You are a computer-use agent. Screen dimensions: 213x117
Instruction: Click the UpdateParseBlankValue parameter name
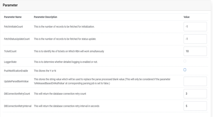click(16, 81)
